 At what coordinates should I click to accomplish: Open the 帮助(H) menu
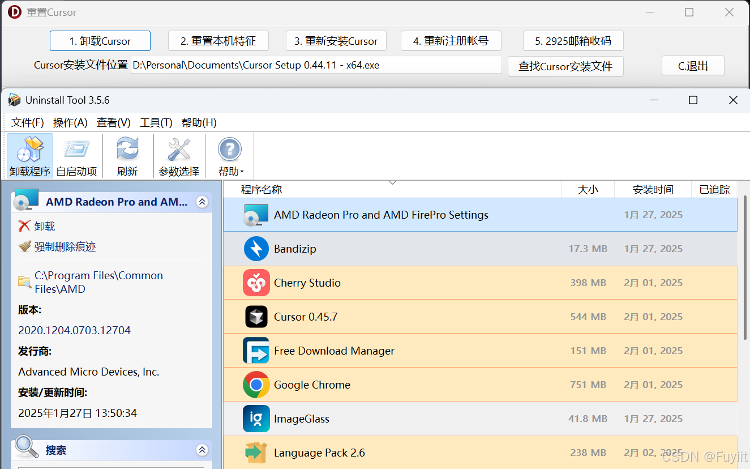tap(199, 122)
